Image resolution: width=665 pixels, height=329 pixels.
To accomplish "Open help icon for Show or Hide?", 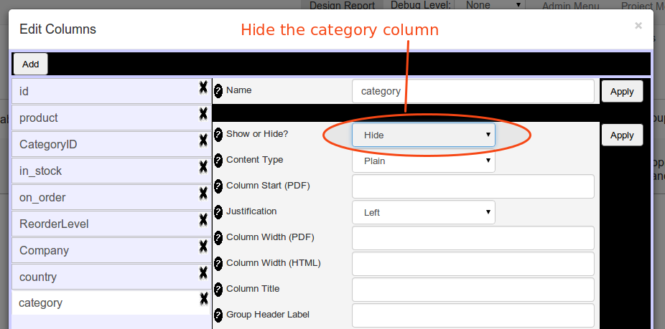I will click(218, 135).
